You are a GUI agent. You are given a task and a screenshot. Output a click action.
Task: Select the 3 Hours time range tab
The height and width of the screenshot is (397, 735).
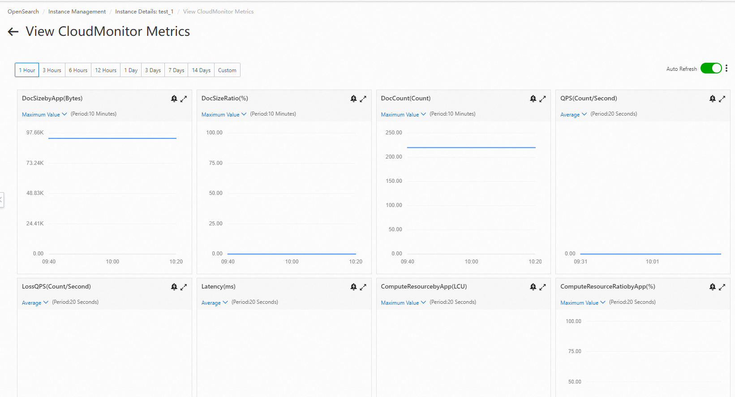pyautogui.click(x=52, y=70)
